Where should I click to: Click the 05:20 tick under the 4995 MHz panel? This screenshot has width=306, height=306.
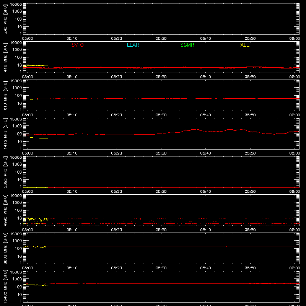coord(117,230)
